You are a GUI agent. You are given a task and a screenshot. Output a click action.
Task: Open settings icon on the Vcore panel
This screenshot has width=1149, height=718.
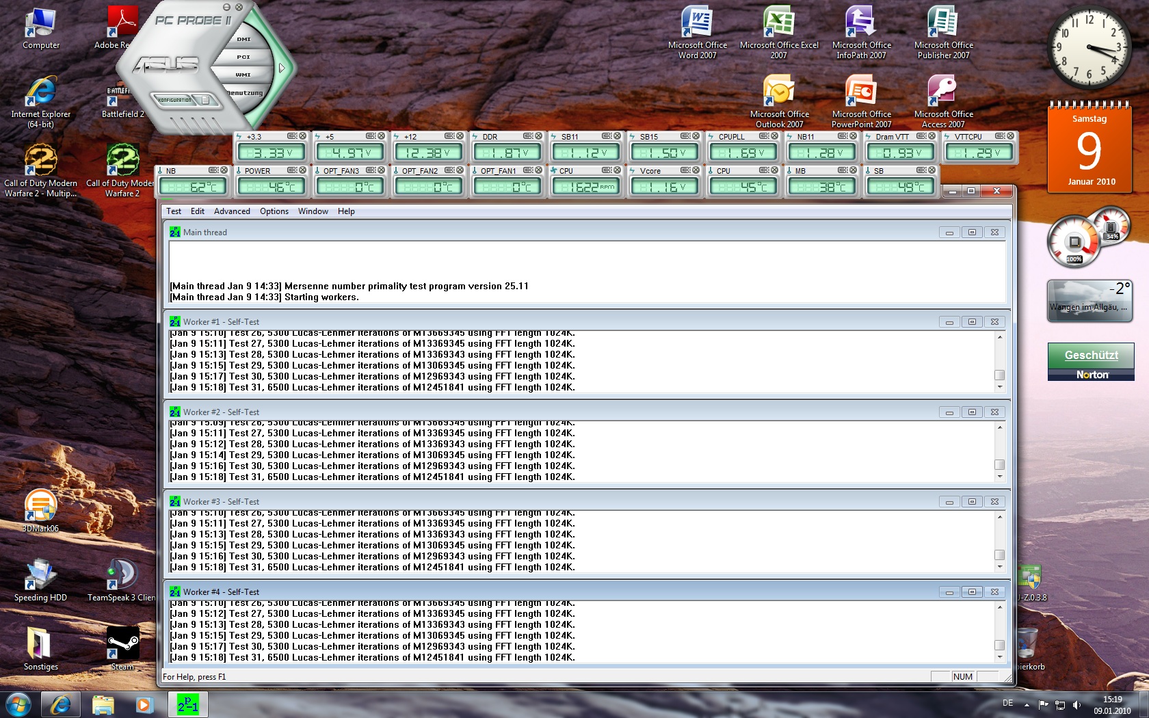click(685, 170)
